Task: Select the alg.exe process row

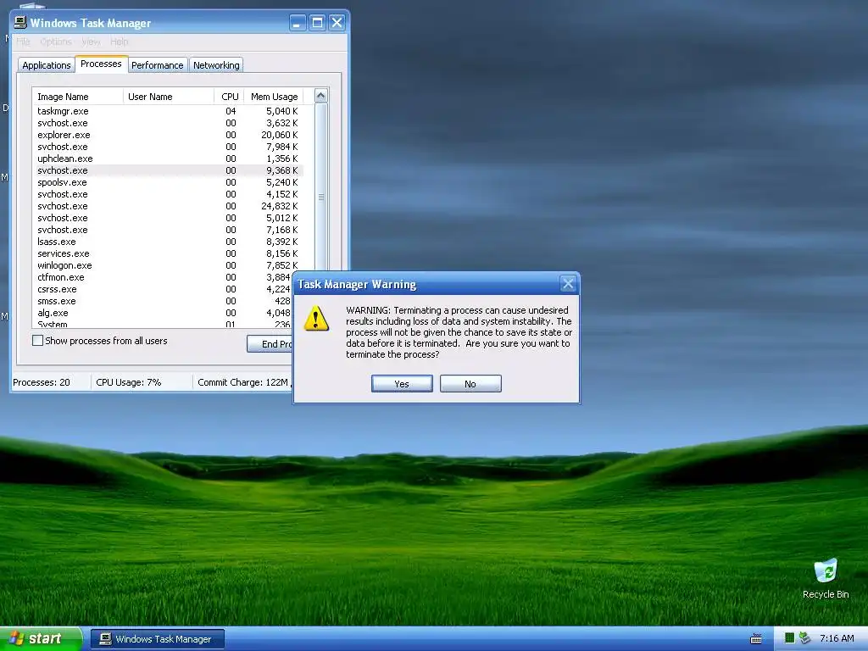Action: click(x=164, y=314)
